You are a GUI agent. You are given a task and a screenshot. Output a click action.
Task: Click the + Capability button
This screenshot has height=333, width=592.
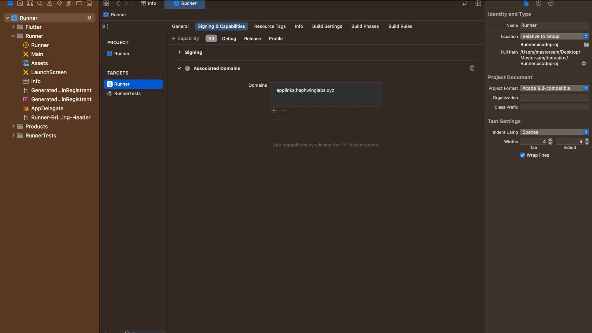185,39
